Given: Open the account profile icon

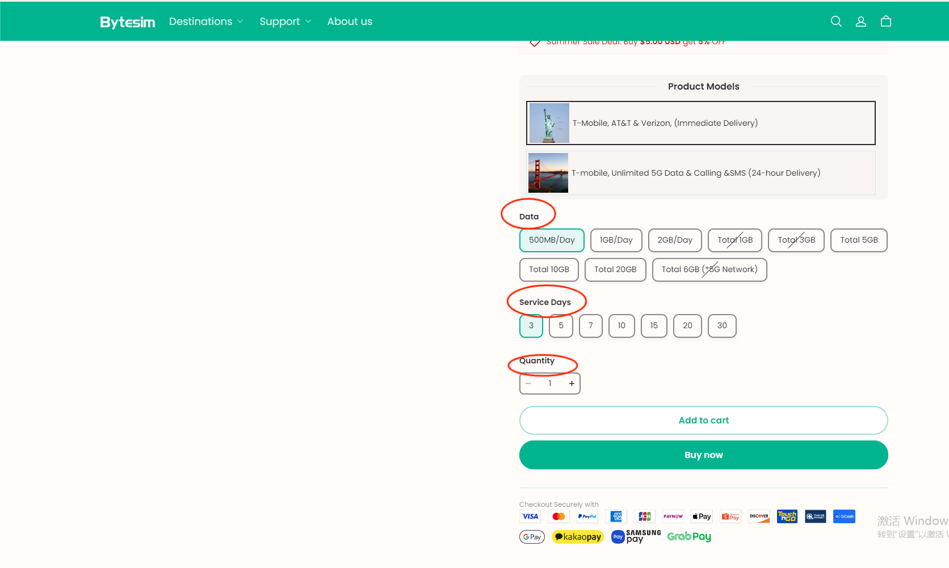Looking at the screenshot, I should (x=861, y=22).
